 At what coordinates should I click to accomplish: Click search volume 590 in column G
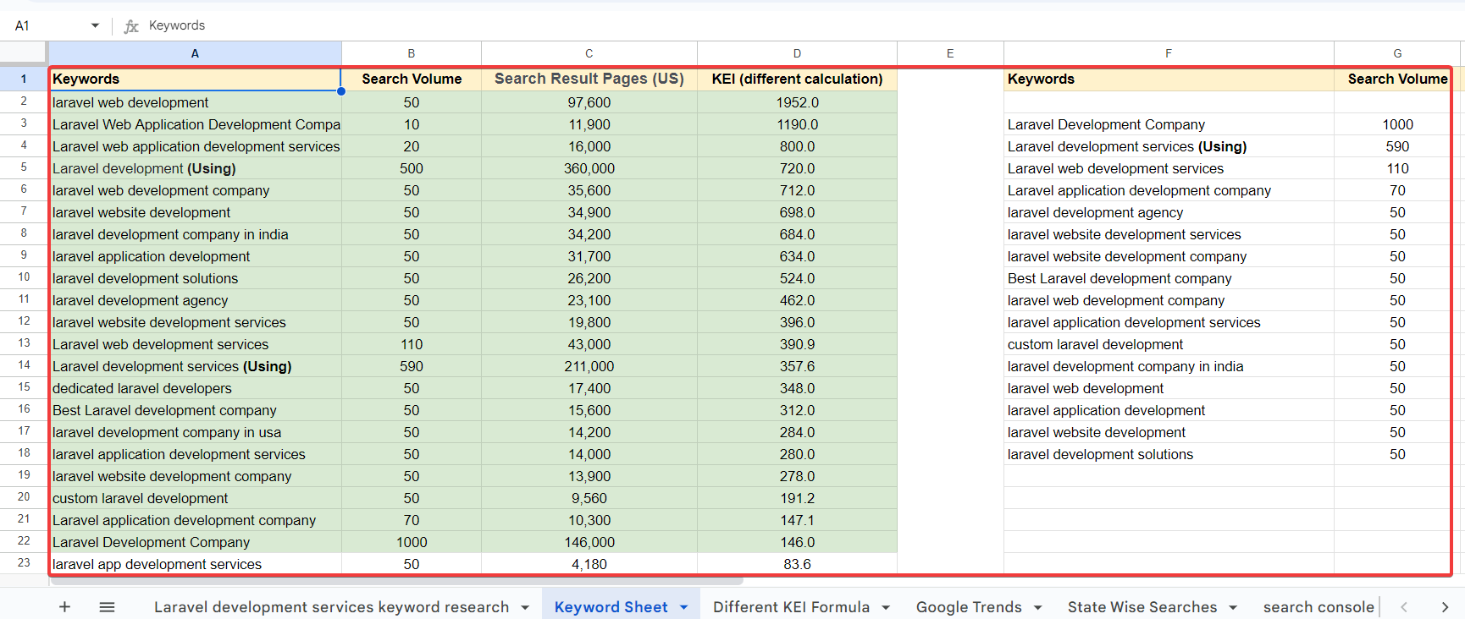click(x=1397, y=146)
